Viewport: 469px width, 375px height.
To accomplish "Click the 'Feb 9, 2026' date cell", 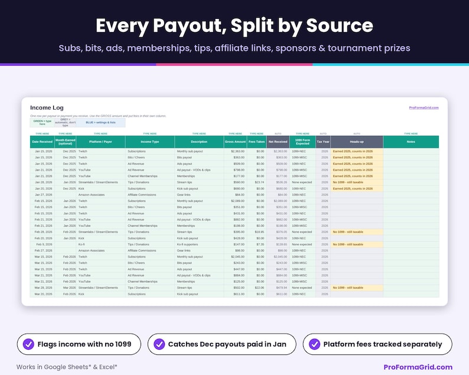I will tap(42, 244).
